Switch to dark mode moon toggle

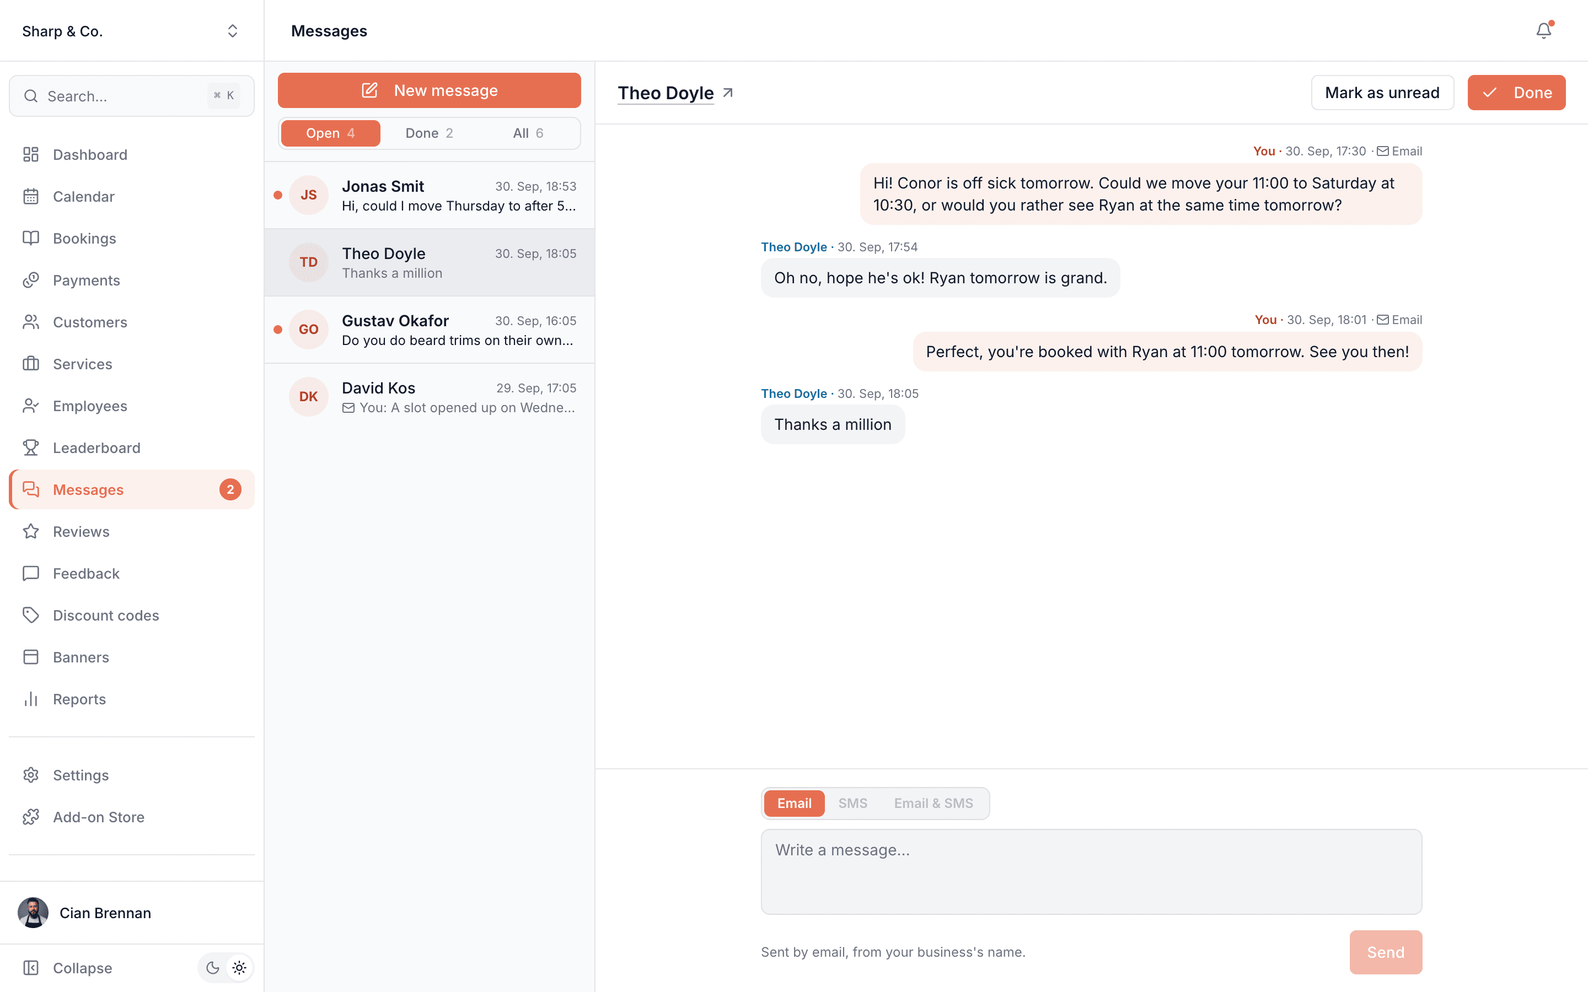pyautogui.click(x=213, y=968)
